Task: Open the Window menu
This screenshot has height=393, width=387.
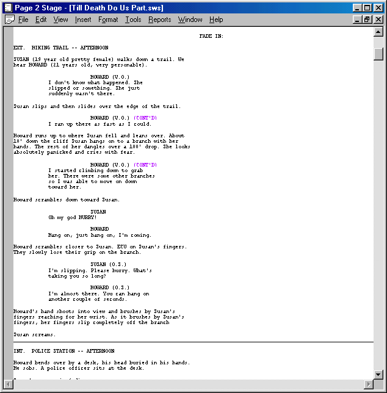Action: [190, 20]
